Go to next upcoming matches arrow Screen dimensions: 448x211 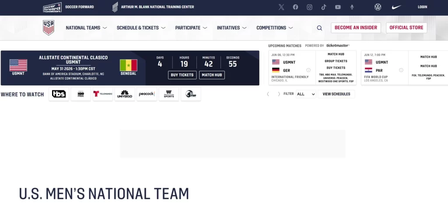point(279,94)
